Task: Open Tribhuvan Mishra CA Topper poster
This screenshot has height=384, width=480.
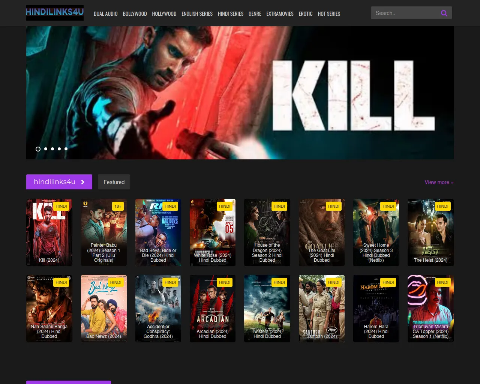Action: (430, 309)
